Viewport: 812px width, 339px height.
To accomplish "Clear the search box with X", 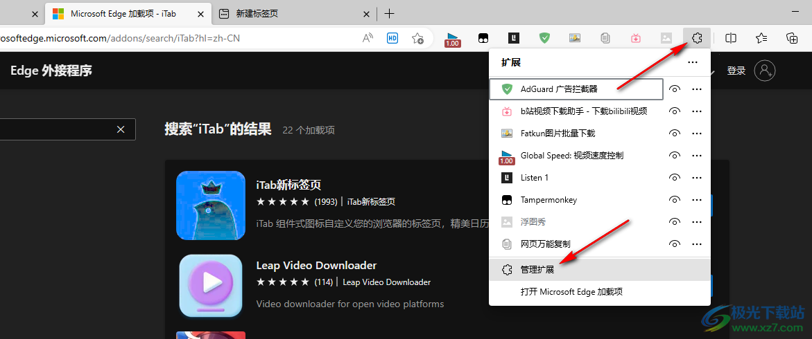I will pos(121,129).
